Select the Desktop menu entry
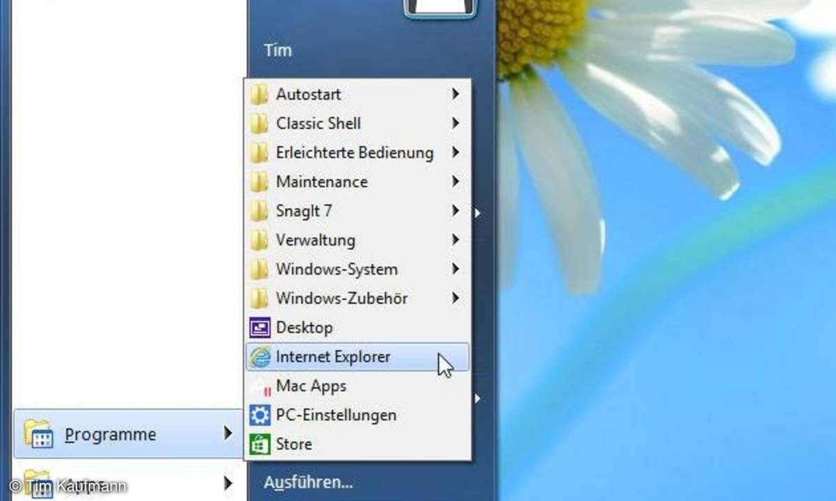This screenshot has width=836, height=501. [358, 328]
